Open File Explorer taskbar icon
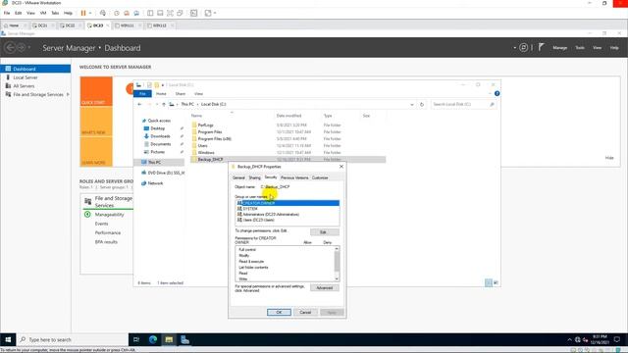Viewport: 628px width, 353px height. point(169,340)
